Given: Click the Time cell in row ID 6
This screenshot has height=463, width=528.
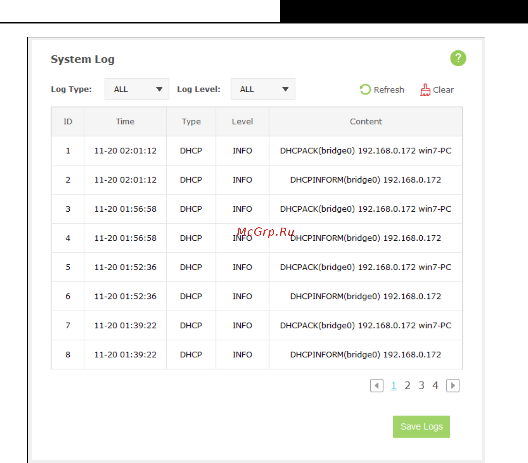Looking at the screenshot, I should click(x=125, y=296).
